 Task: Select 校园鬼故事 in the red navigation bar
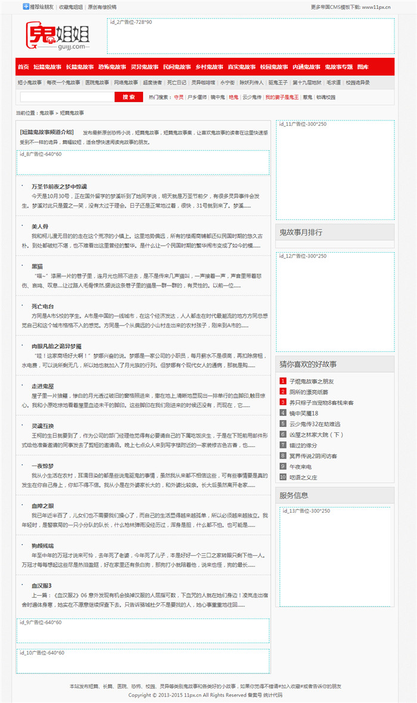pyautogui.click(x=274, y=67)
